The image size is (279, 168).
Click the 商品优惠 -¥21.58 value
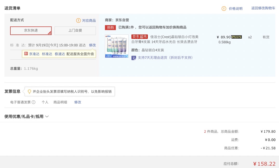tap(268, 148)
